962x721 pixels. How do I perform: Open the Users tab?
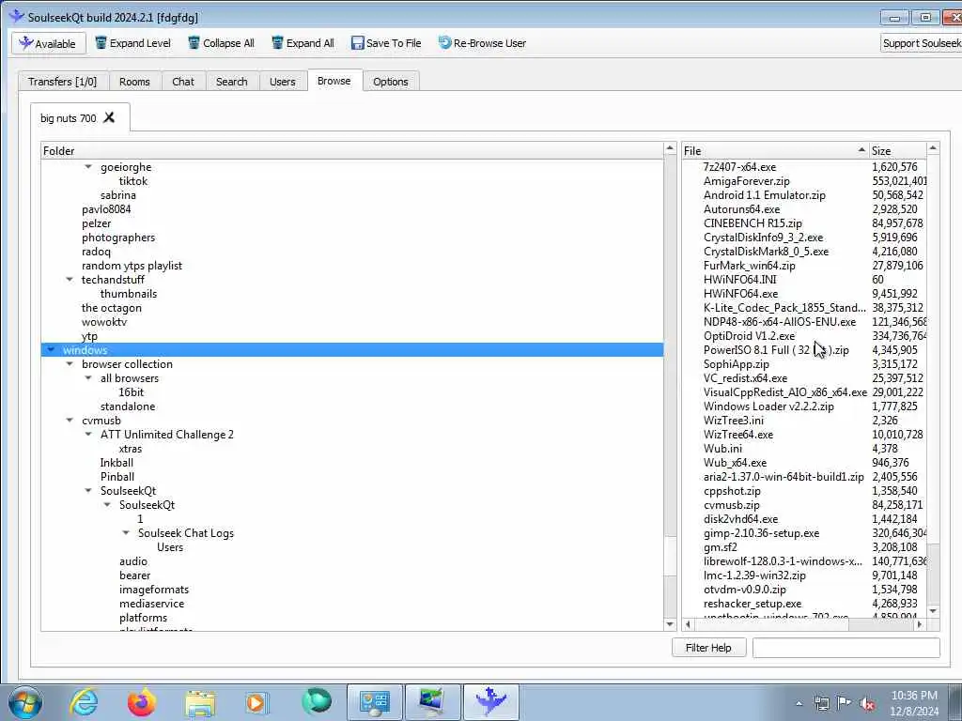pos(282,82)
